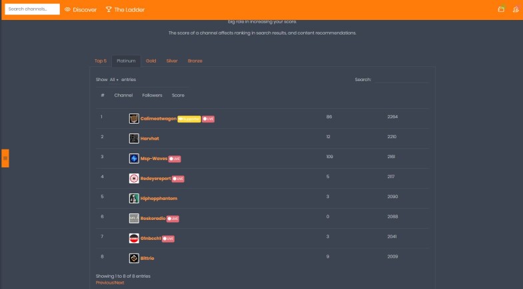
Task: Expand the orange sidebar menu handle
Action: point(5,158)
